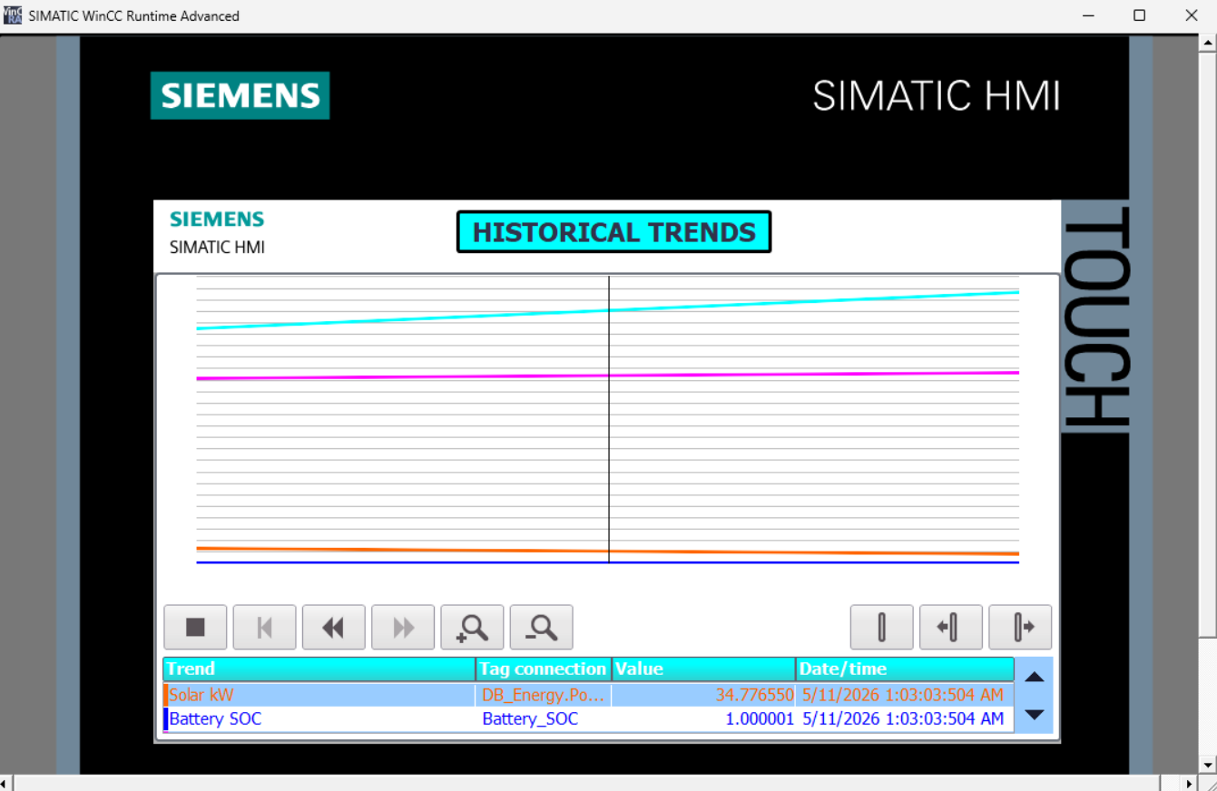Click the blue Battery SOC trend line
The image size is (1217, 791).
608,562
